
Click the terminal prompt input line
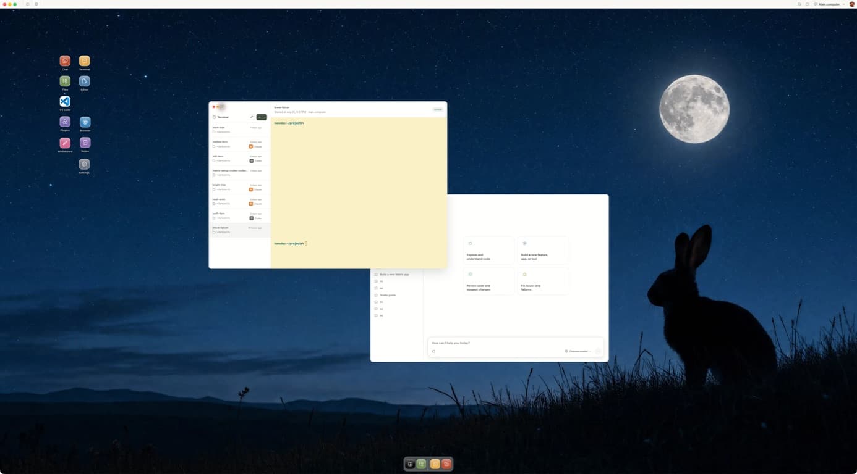point(291,244)
